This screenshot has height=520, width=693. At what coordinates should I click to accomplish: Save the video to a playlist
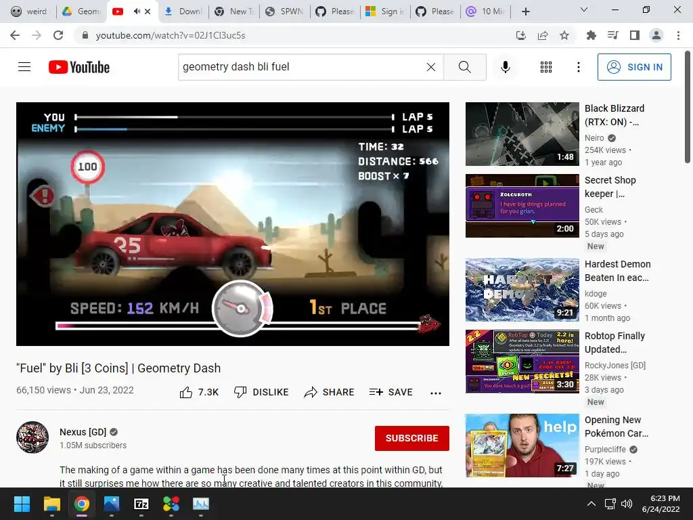coord(391,392)
